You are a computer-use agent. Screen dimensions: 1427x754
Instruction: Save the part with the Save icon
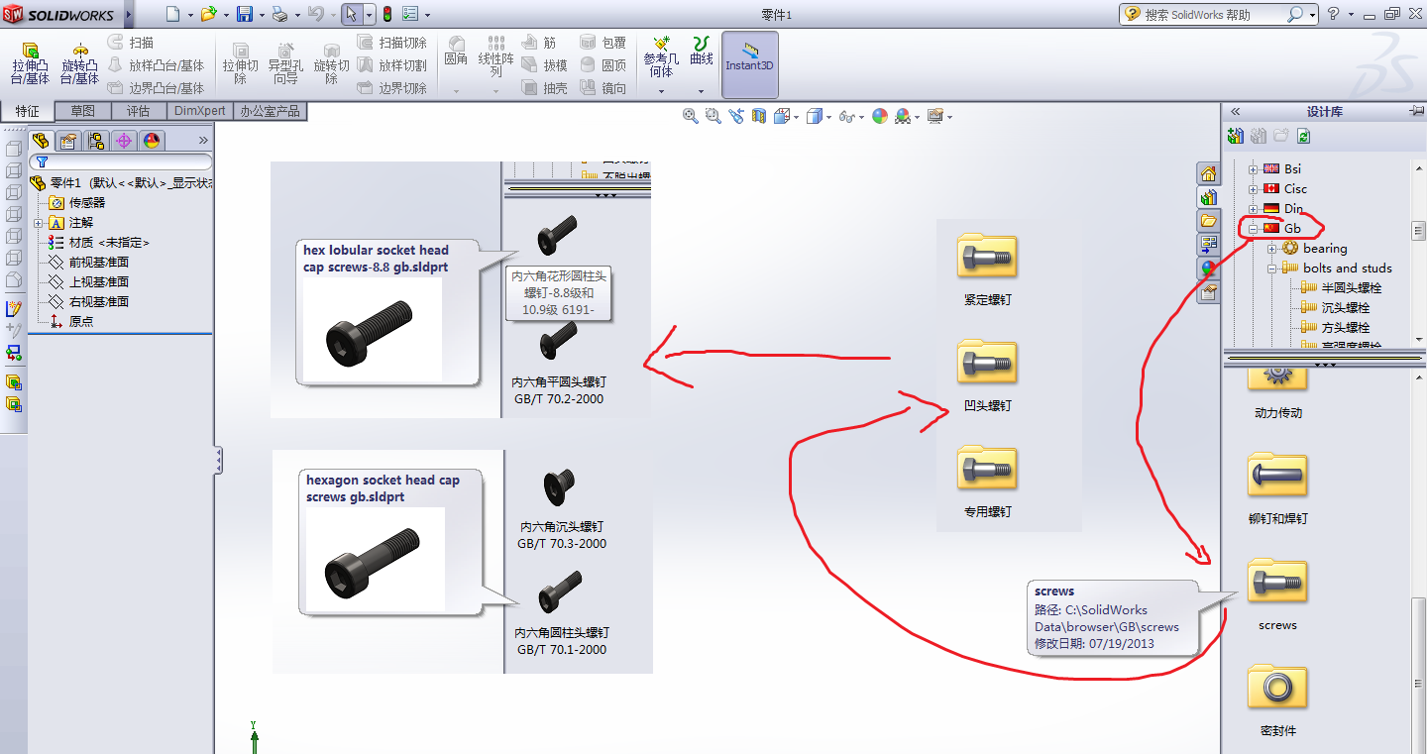tap(245, 14)
